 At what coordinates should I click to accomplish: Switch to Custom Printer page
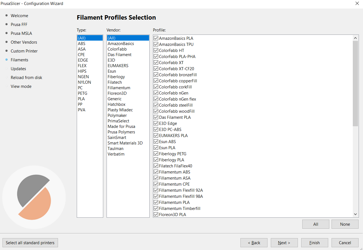[x=24, y=51]
